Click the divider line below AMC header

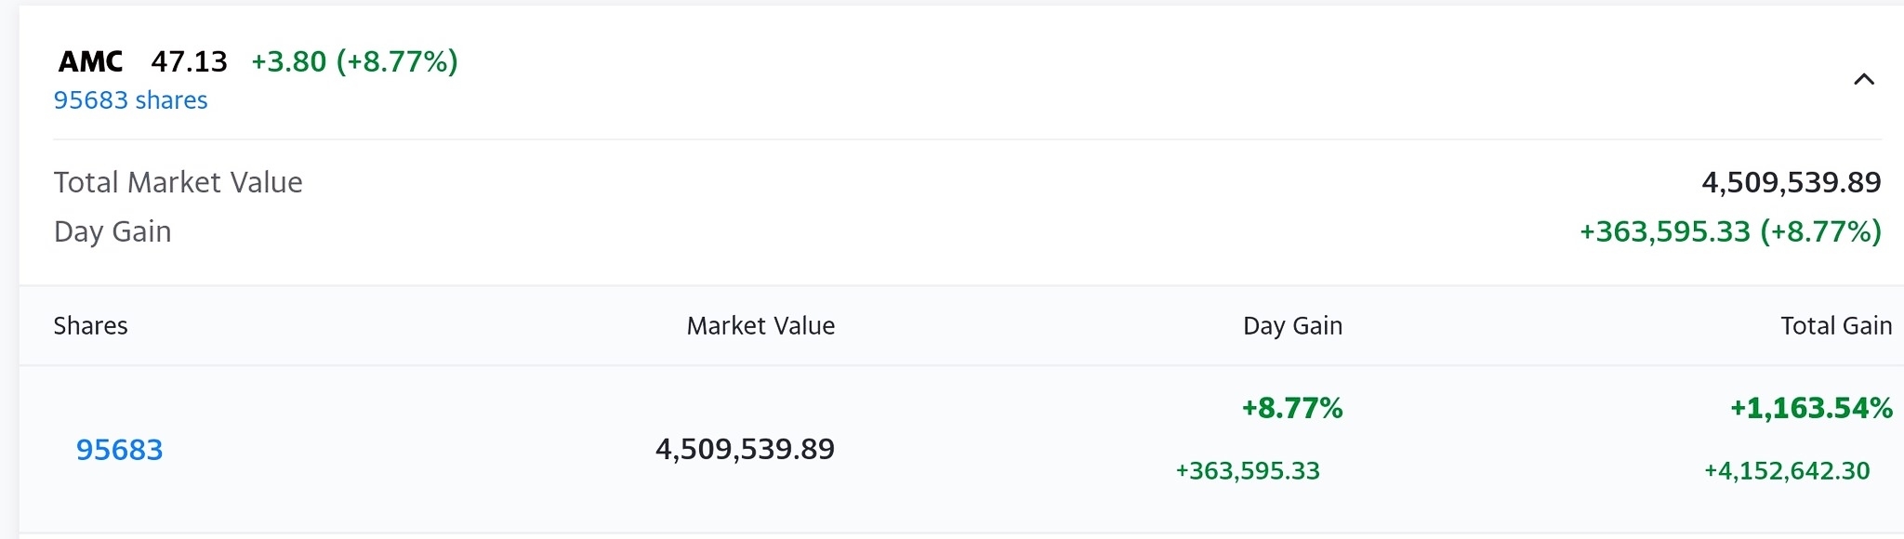pyautogui.click(x=967, y=139)
